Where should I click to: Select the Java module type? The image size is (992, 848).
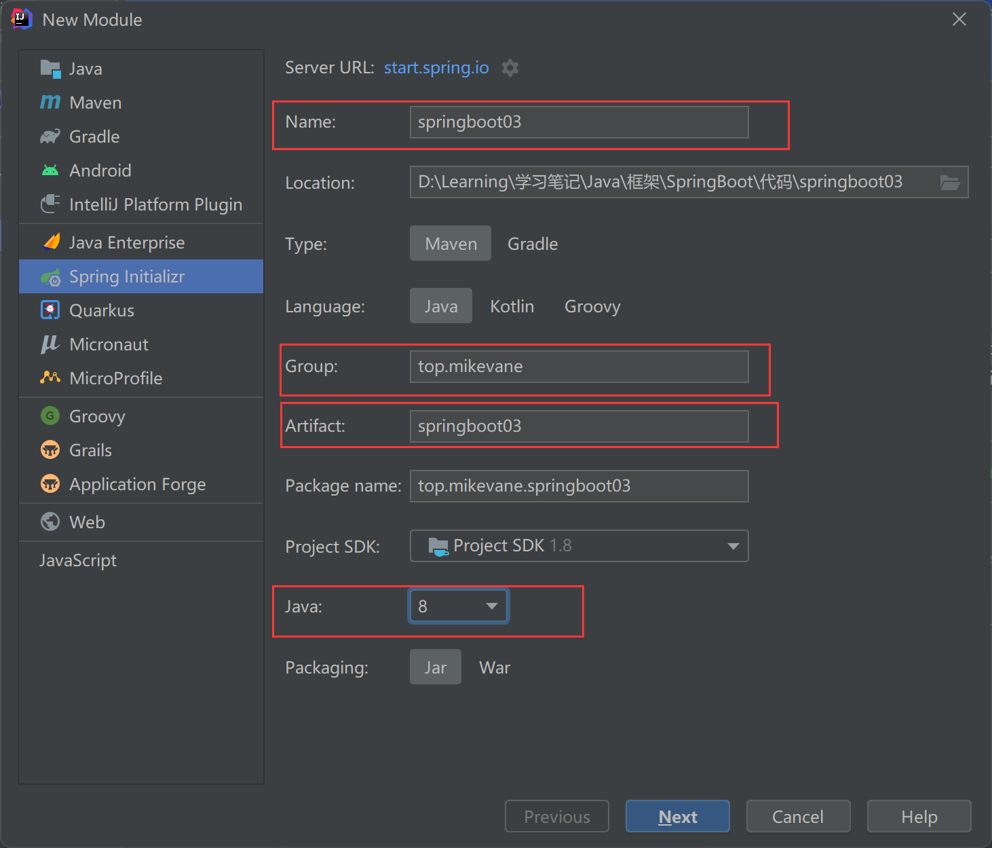point(141,69)
